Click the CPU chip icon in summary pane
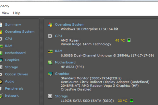This screenshot has width=158, height=105. coord(50,36)
